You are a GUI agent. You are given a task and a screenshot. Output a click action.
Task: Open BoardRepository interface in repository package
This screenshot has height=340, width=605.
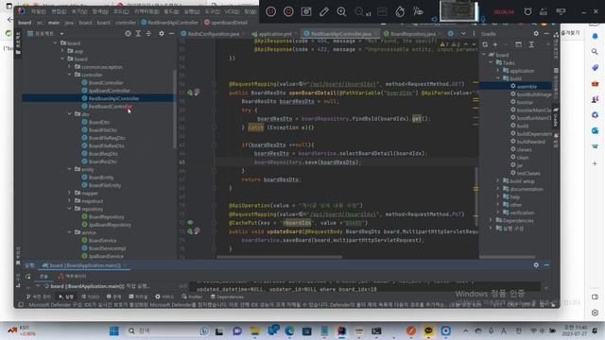pos(106,217)
